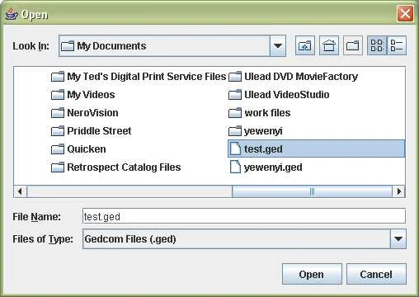Click the left scroll arrow

point(20,191)
